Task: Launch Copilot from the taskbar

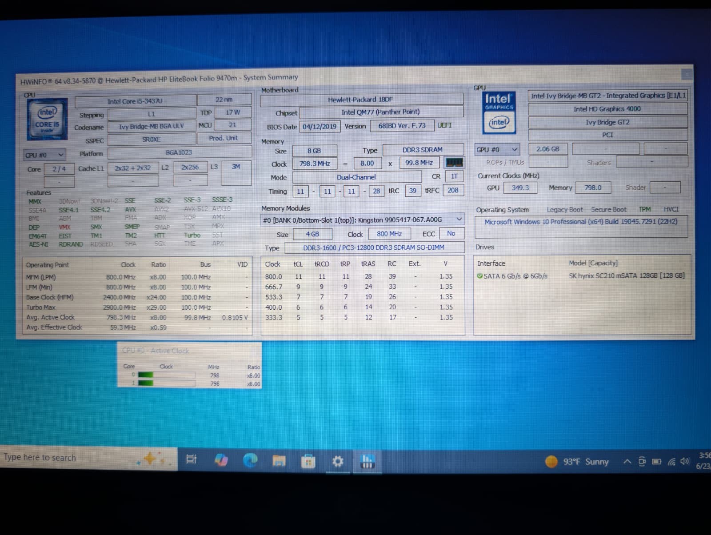Action: coord(221,459)
